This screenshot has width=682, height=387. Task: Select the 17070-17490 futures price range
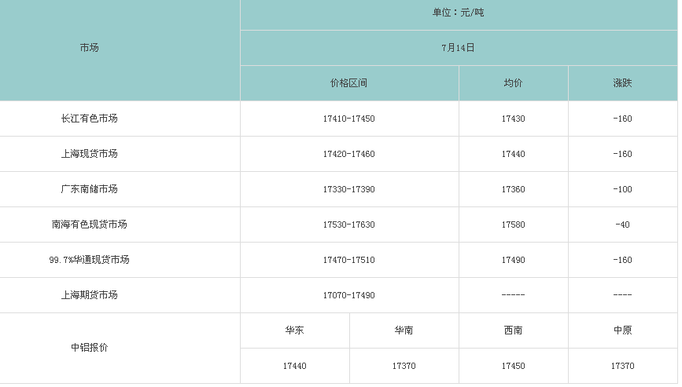[x=348, y=296]
